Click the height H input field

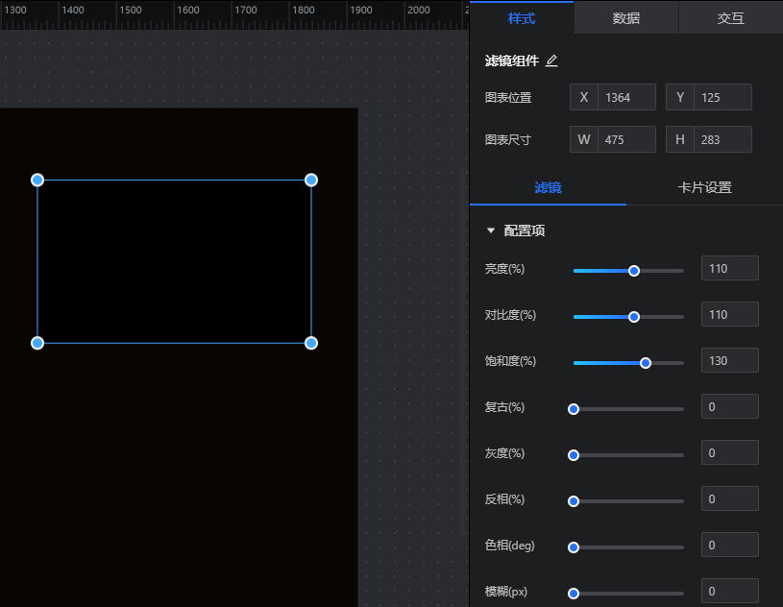[722, 139]
